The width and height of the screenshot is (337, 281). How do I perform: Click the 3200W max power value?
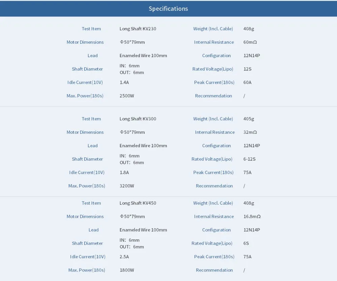(x=127, y=186)
